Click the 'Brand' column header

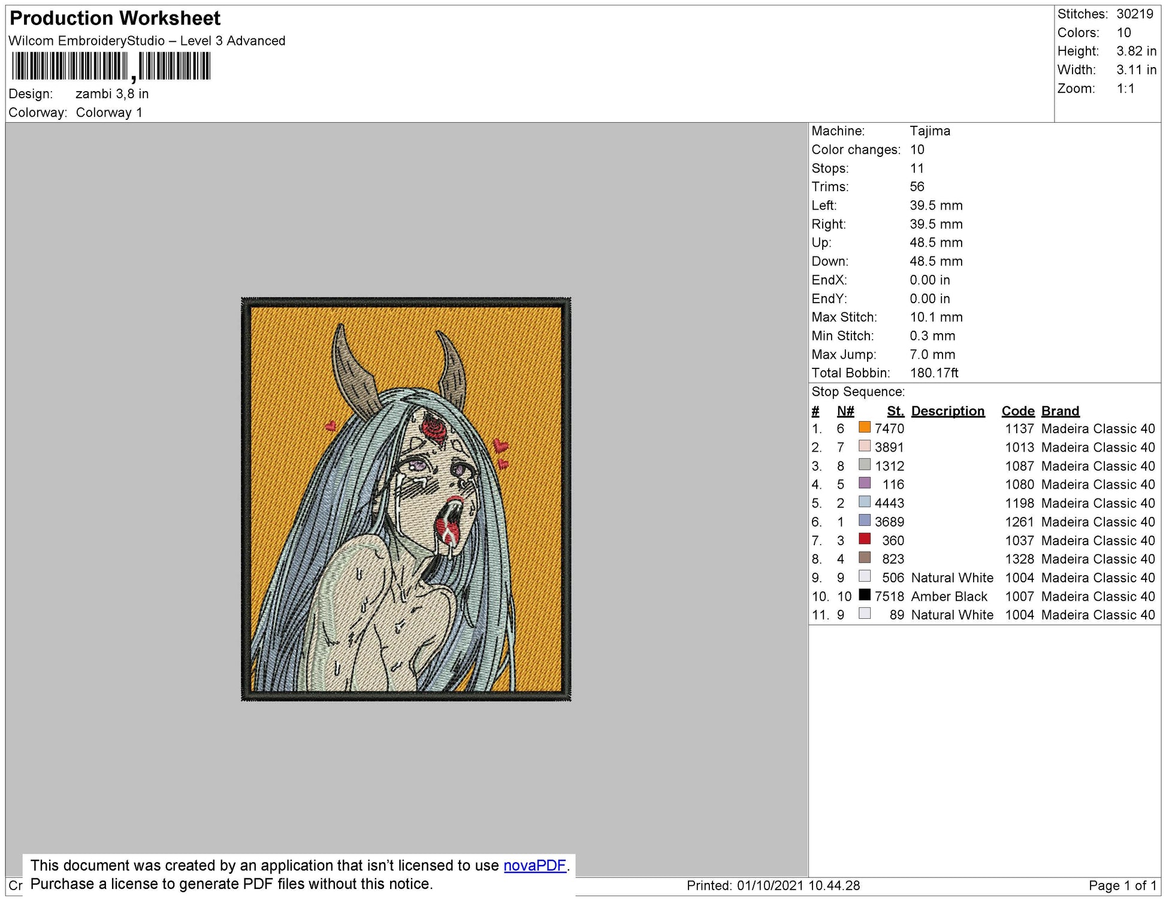point(1060,411)
